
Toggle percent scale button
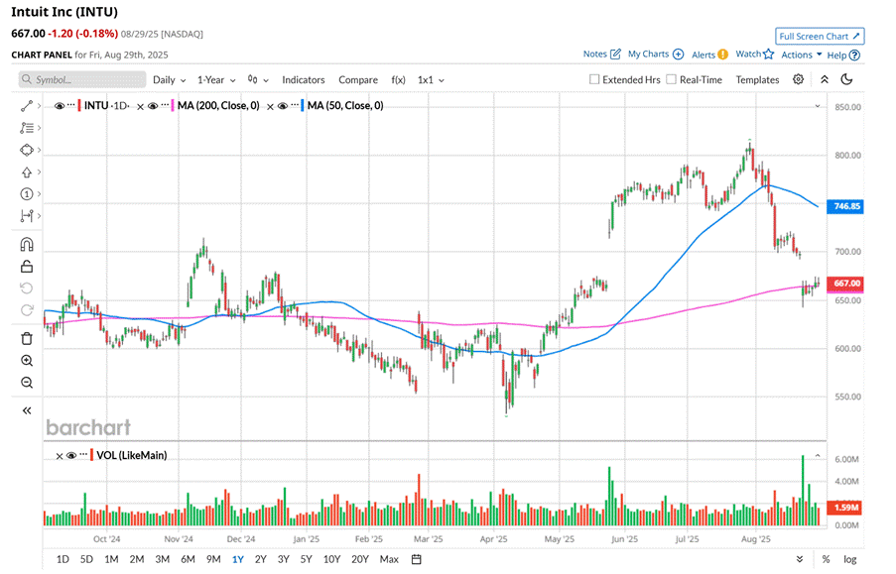[826, 559]
